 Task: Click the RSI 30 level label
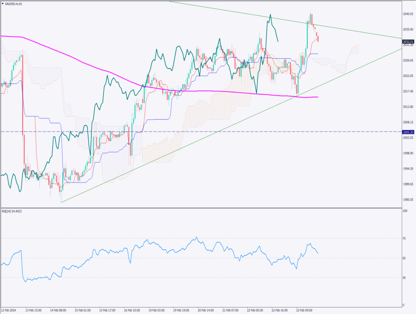point(404,277)
